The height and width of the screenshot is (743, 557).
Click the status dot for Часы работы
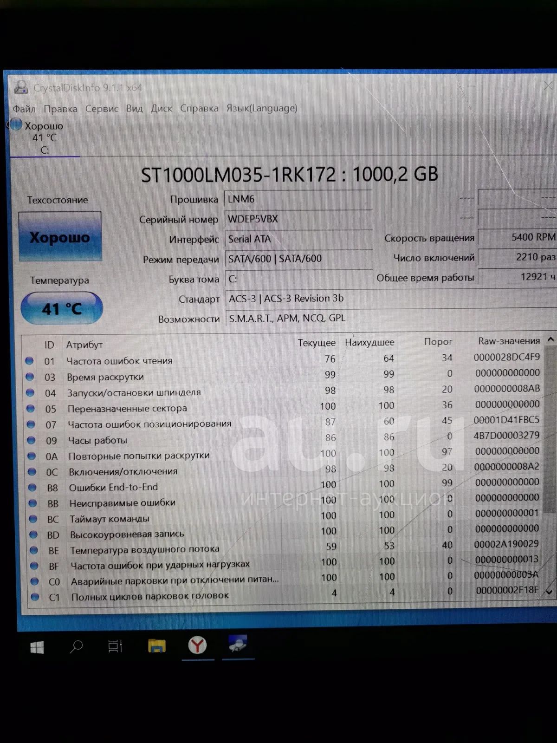click(x=31, y=440)
